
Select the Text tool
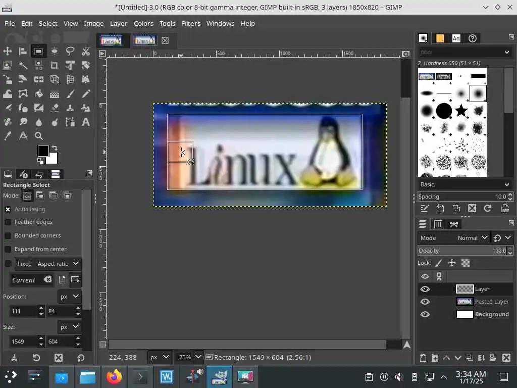point(86,122)
